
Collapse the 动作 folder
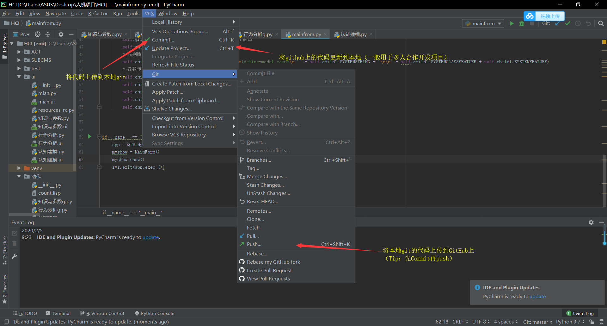click(19, 176)
